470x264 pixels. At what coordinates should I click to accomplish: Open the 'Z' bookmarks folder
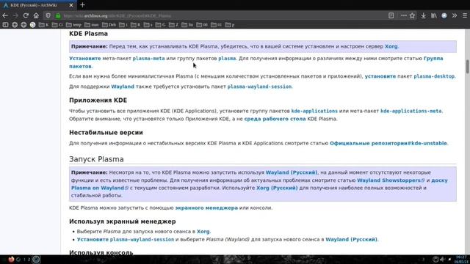tap(173, 25)
